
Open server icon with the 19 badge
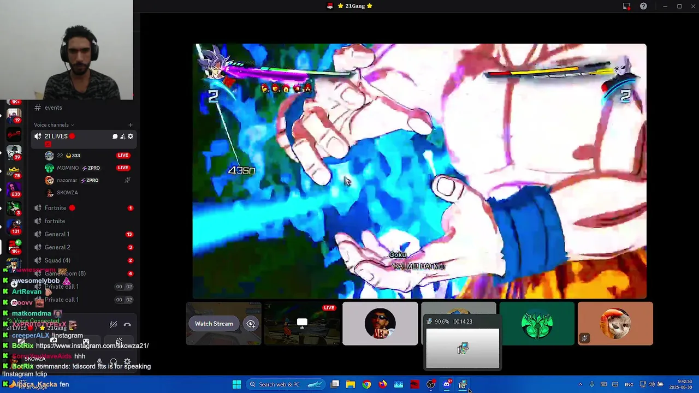pos(14,116)
